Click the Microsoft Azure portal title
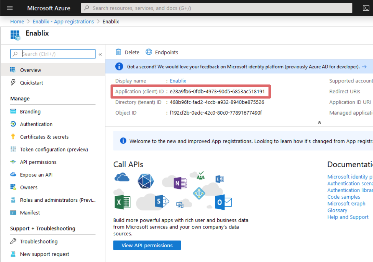Viewport: 373px width, 262px height. point(49,8)
